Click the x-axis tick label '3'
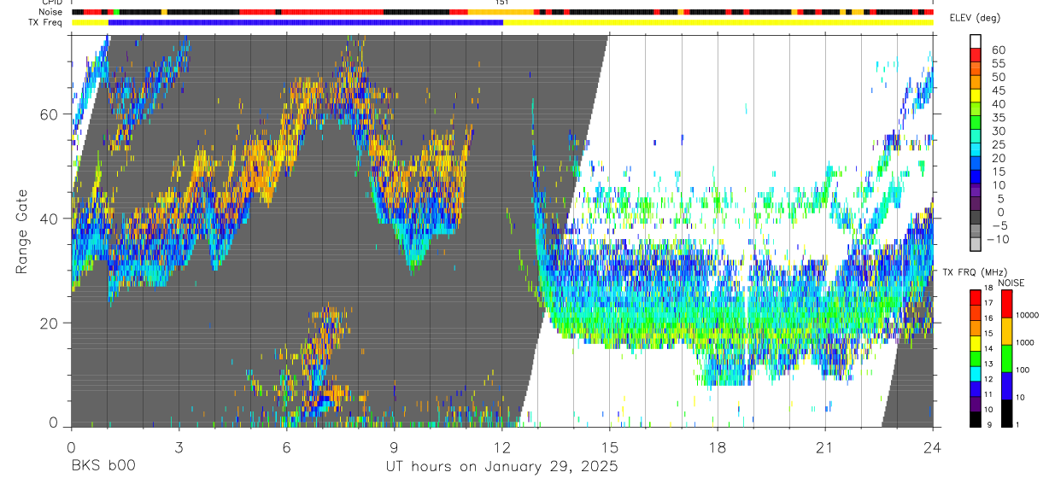 point(179,446)
